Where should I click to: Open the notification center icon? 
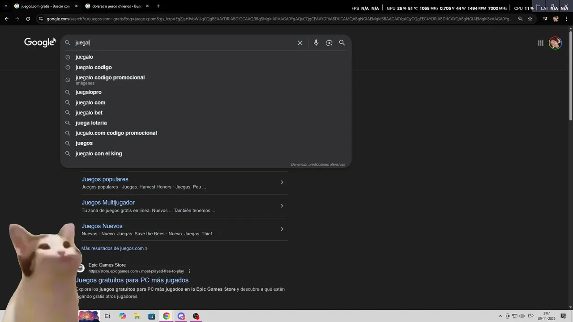(x=563, y=316)
